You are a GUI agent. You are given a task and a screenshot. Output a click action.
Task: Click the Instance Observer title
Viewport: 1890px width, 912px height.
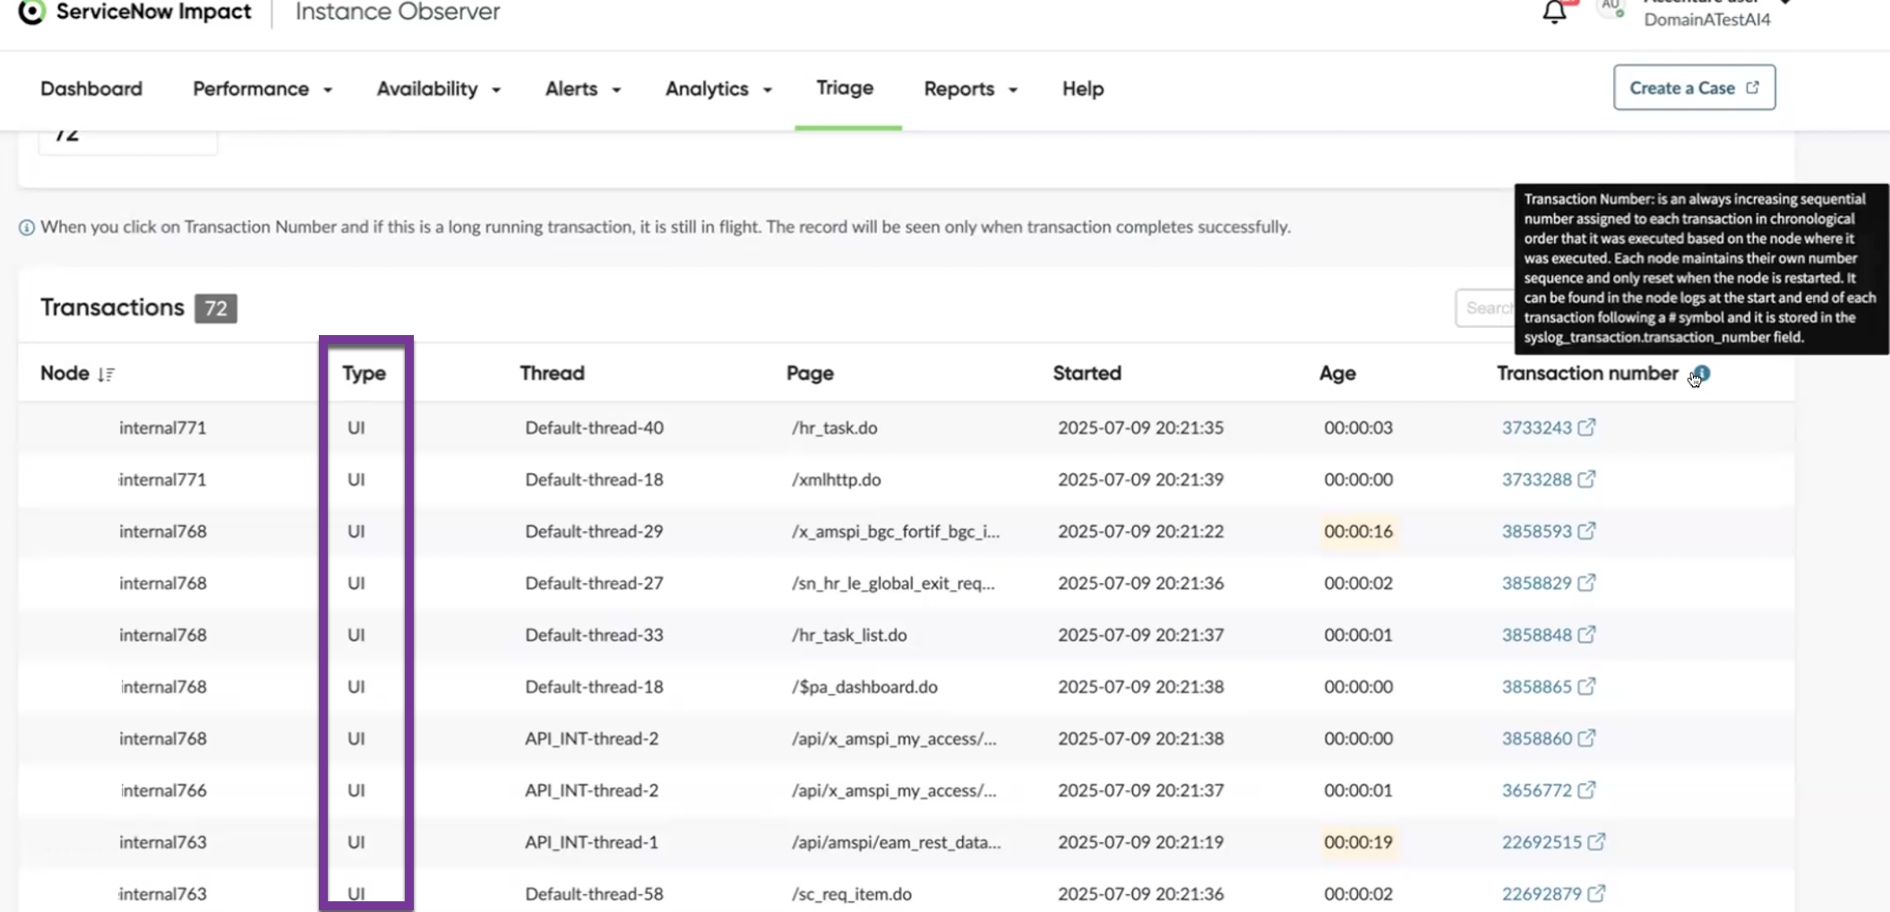(398, 12)
